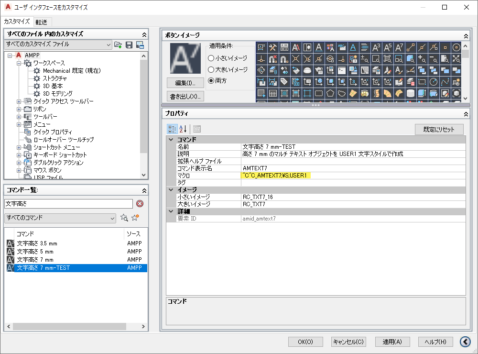Pick the multiline text lines icon
478x354 pixels.
pyautogui.click(x=364, y=47)
